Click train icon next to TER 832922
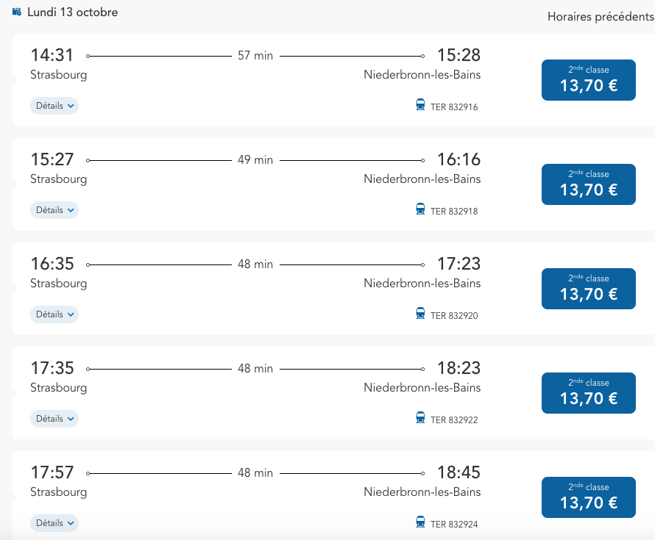Image resolution: width=655 pixels, height=540 pixels. [420, 418]
